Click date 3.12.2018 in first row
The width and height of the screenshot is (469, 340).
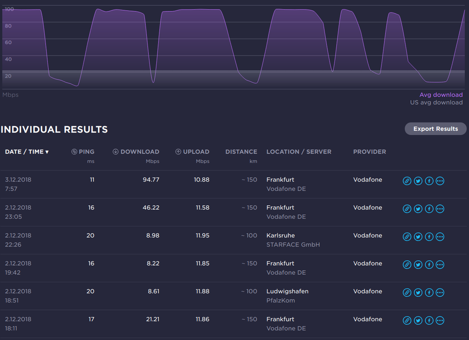coord(18,179)
